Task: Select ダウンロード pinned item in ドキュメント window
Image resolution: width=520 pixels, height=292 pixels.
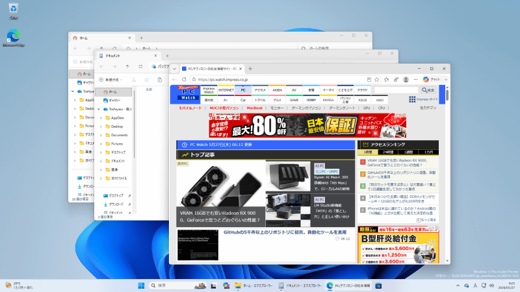Action: (x=116, y=204)
